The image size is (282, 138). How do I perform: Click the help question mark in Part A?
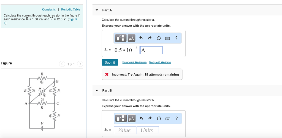pos(176,38)
